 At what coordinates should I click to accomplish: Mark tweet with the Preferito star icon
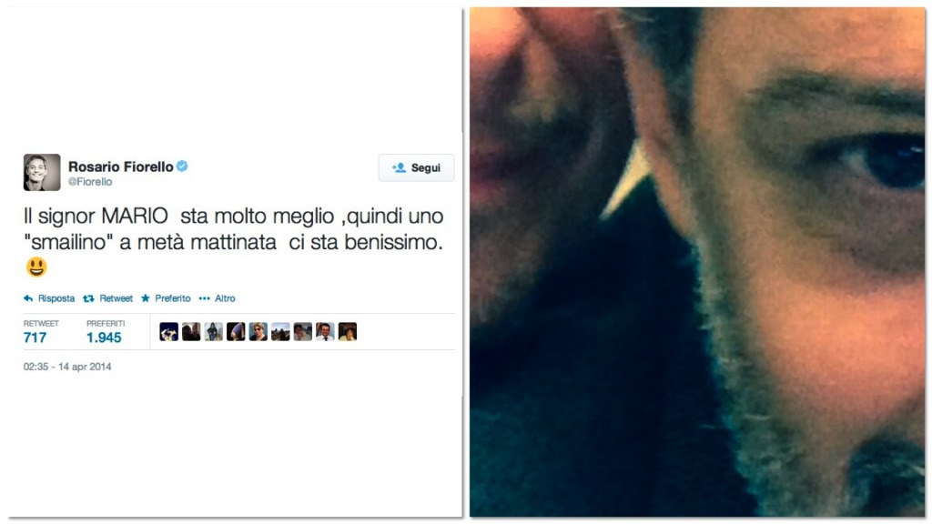point(145,298)
